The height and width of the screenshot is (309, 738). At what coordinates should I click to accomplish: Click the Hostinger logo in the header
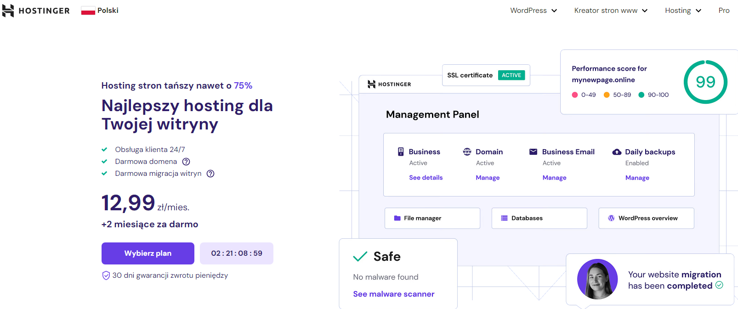click(36, 11)
